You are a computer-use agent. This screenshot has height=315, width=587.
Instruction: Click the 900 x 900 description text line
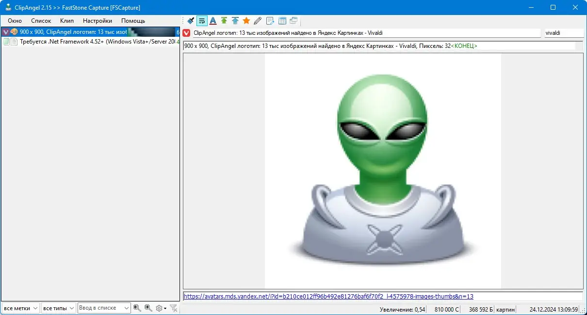[x=379, y=46]
